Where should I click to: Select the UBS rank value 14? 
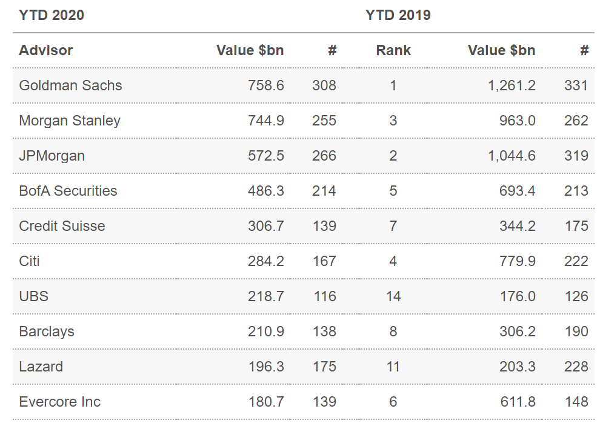point(393,296)
